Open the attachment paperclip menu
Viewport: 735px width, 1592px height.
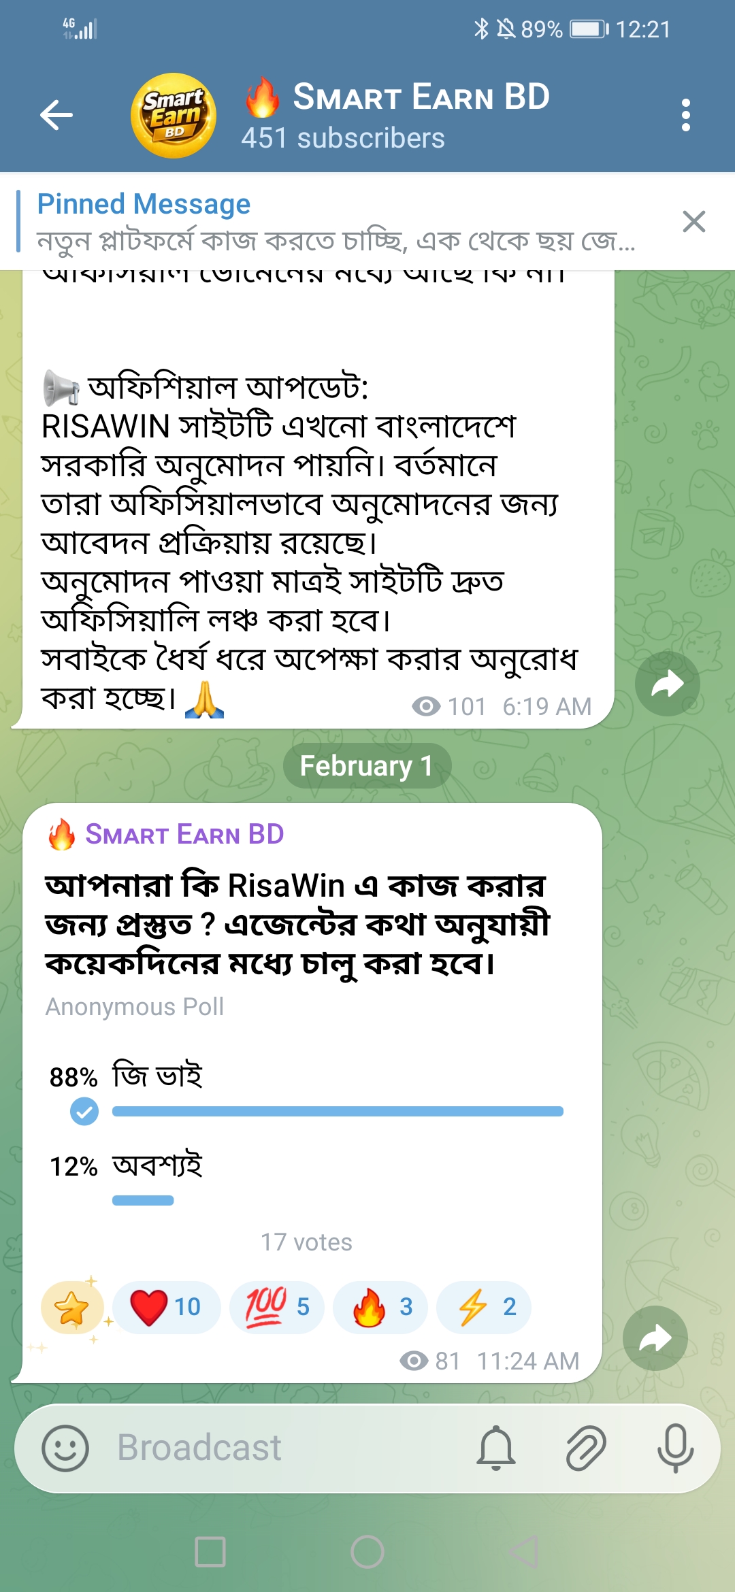586,1448
